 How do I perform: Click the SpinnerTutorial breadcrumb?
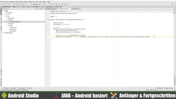[x=6, y=7]
